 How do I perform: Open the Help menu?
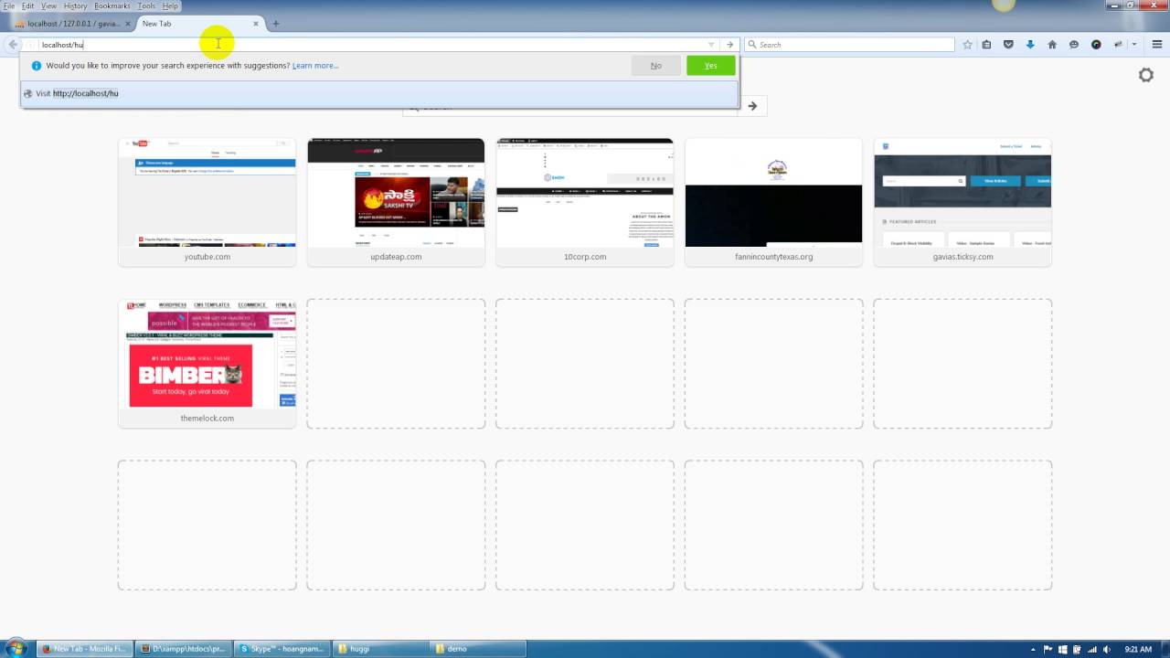[x=171, y=5]
